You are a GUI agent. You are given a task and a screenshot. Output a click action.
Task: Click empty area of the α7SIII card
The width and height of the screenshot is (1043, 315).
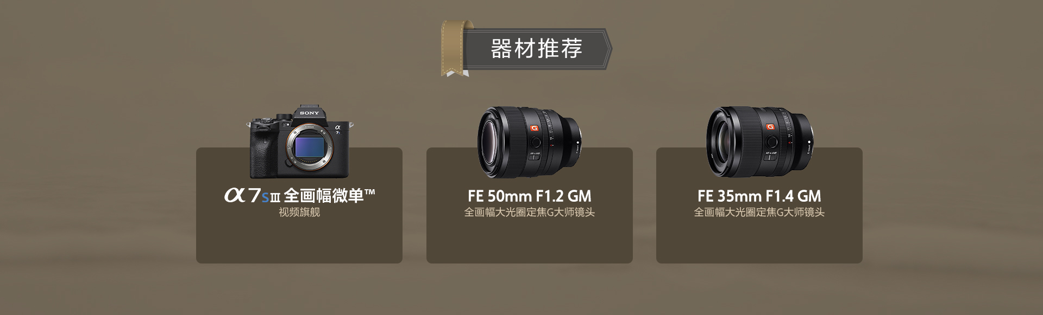[x=299, y=241]
